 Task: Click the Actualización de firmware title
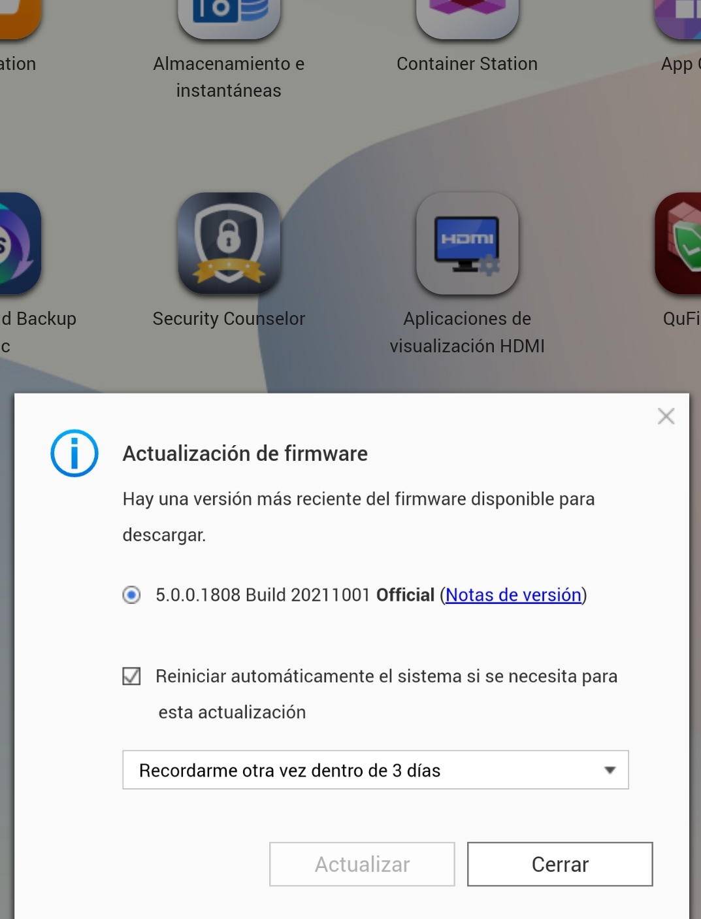click(245, 454)
